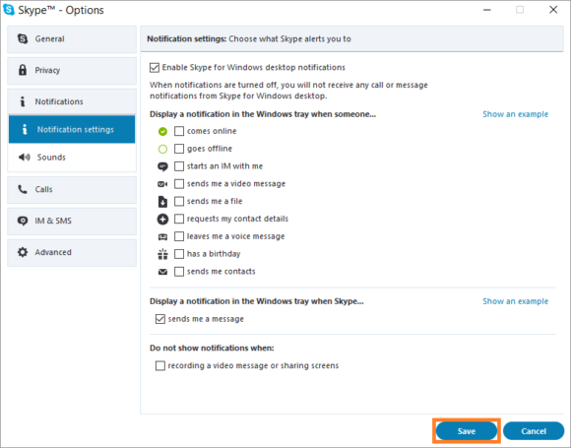Click the file download icon
571x448 pixels.
pos(162,202)
